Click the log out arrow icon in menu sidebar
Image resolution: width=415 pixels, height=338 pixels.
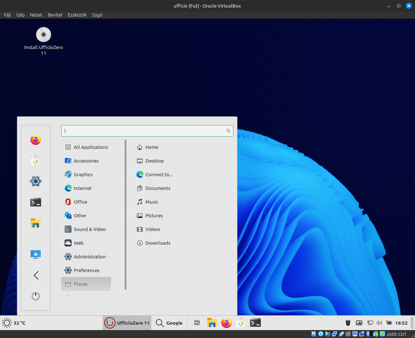[36, 275]
